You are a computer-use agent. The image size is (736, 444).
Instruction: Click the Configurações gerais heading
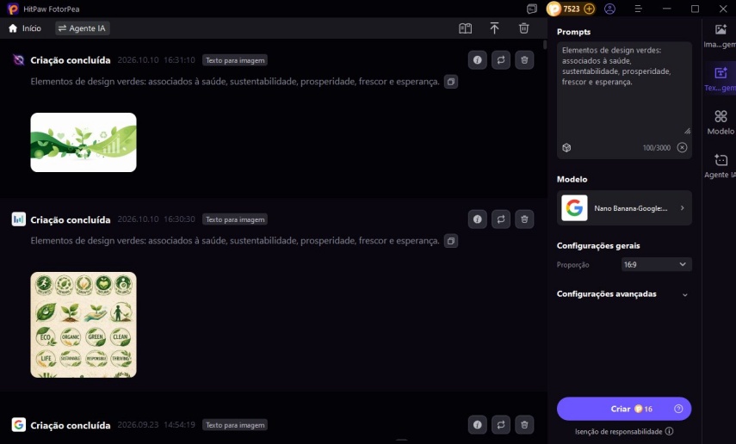[x=598, y=246]
